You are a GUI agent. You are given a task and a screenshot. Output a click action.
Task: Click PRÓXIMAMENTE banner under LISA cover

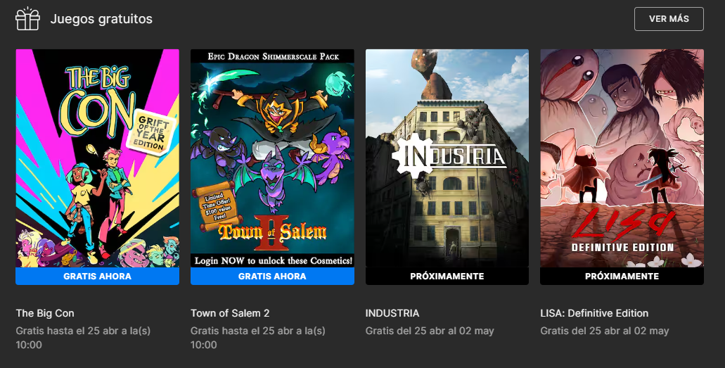[622, 276]
